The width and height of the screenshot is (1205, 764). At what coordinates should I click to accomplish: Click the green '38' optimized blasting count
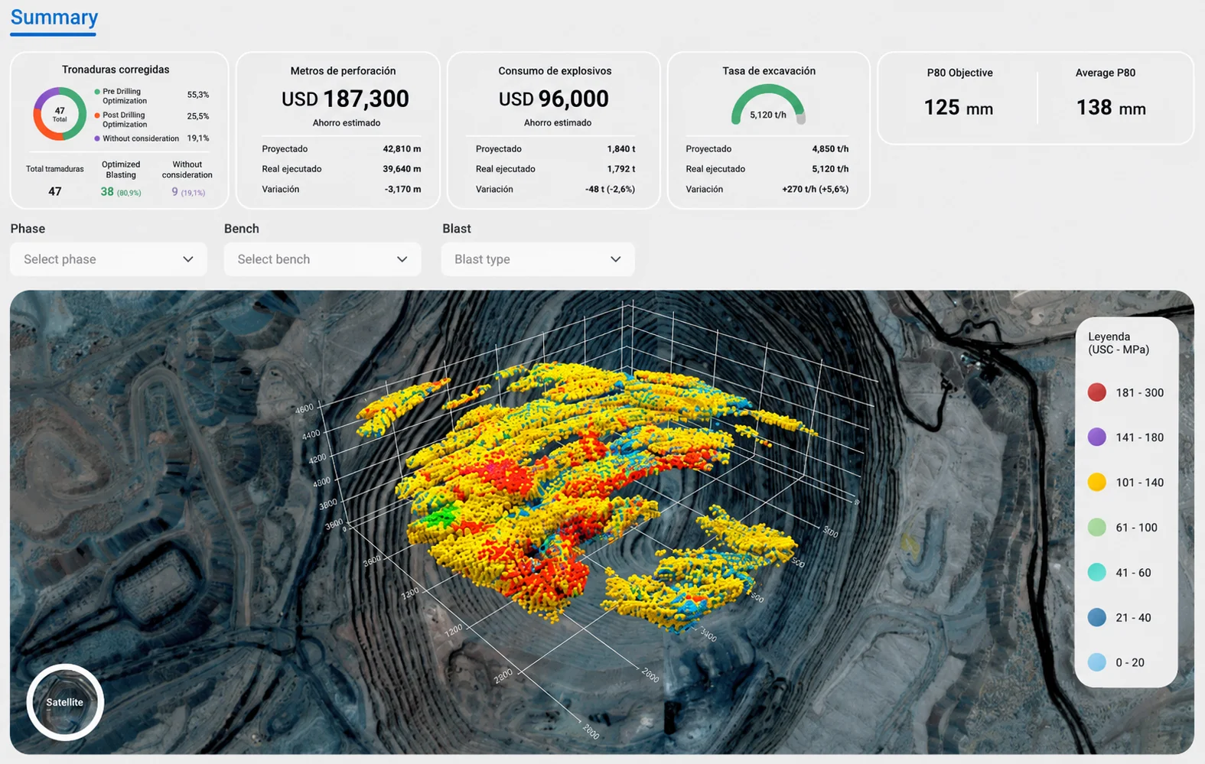point(107,192)
